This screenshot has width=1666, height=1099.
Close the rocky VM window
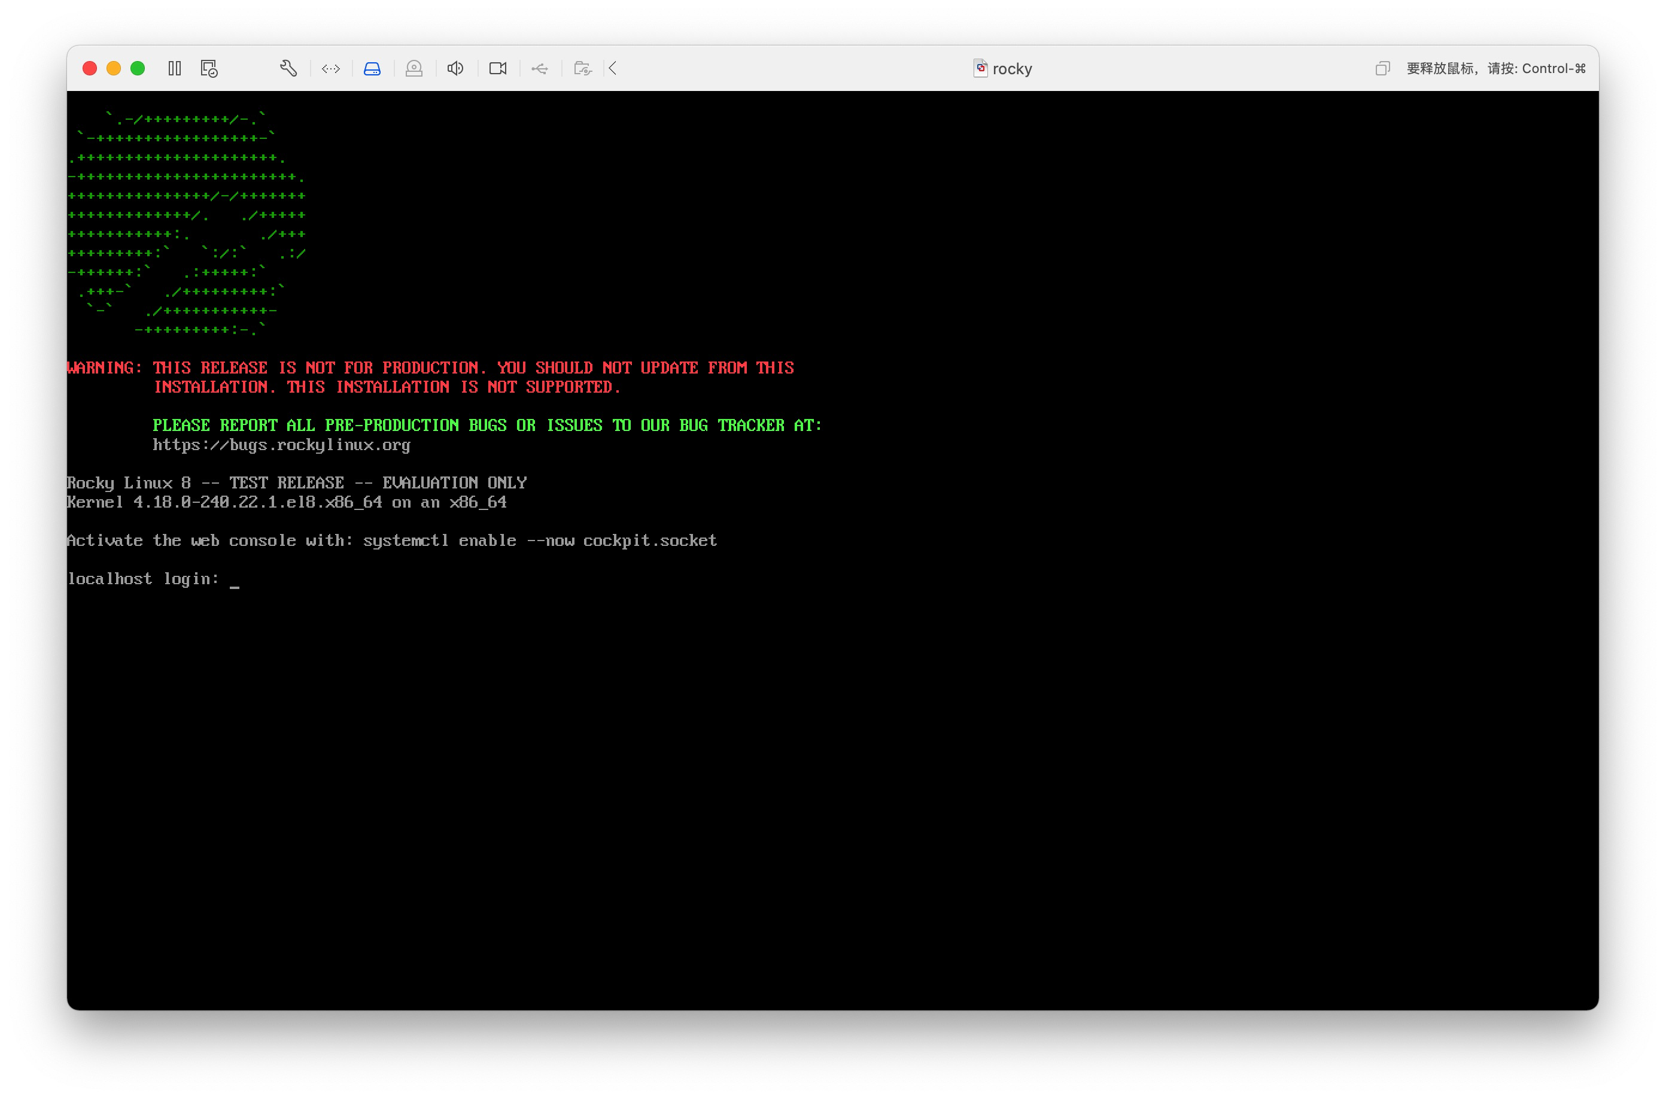click(x=90, y=68)
